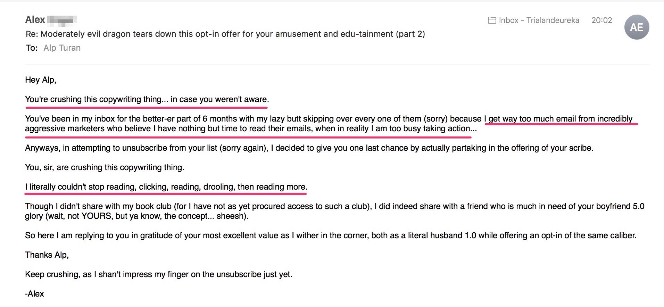The image size is (664, 307).
Task: Click the paragraph starting You've been in my inbox
Action: click(x=331, y=124)
